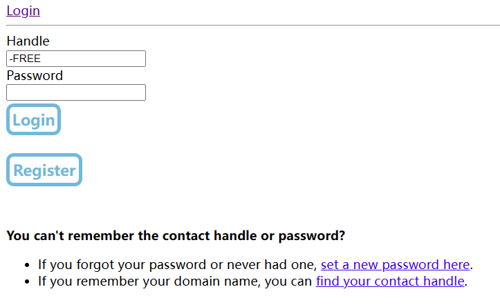
Task: Click 'you can' text in second bullet
Action: [x=288, y=281]
